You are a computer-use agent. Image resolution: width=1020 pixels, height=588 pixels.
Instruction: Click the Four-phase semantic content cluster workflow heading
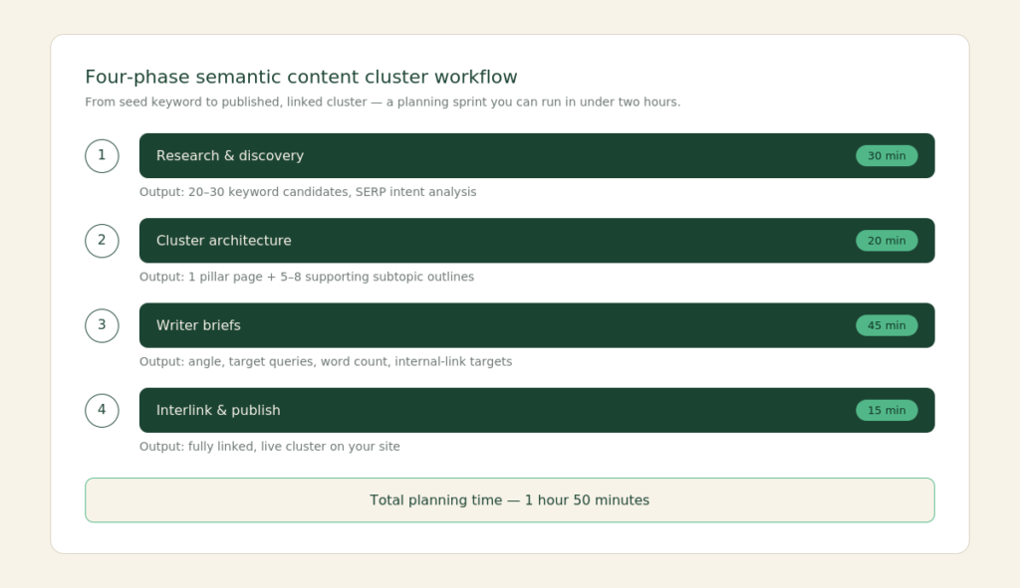coord(301,77)
